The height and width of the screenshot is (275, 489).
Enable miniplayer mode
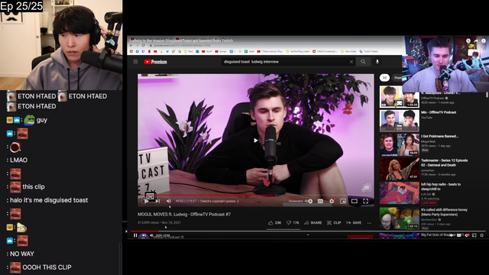343,201
